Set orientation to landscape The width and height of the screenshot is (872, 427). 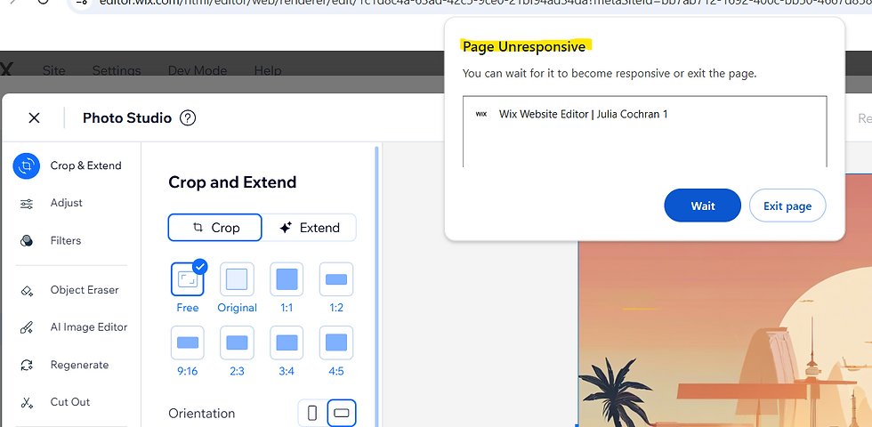pos(342,413)
